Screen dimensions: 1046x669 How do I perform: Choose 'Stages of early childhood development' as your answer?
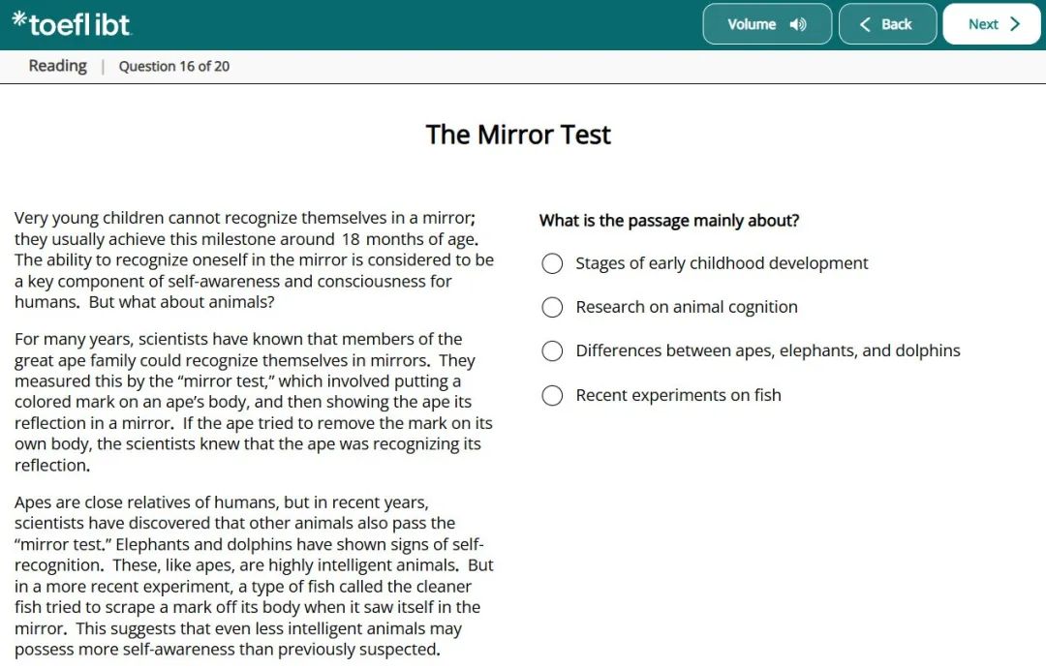552,262
